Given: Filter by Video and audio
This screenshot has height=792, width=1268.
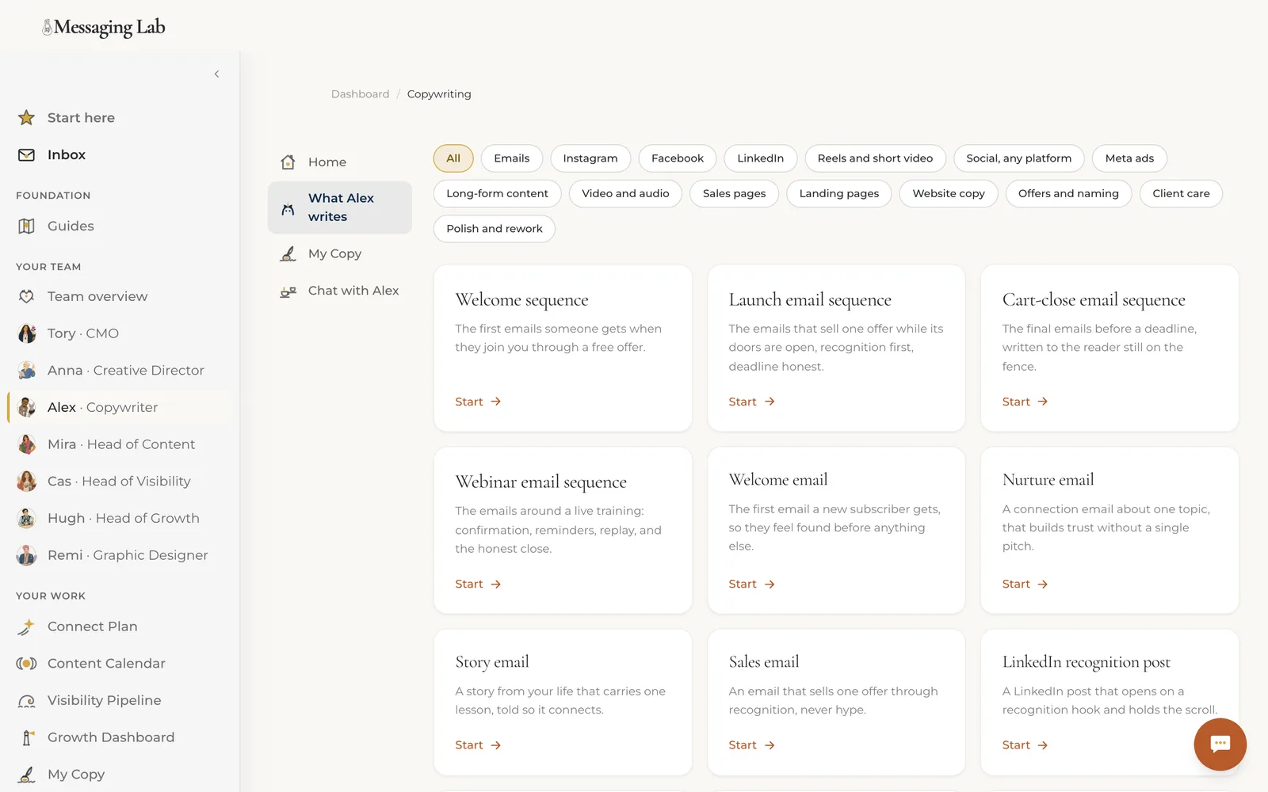Looking at the screenshot, I should coord(625,194).
